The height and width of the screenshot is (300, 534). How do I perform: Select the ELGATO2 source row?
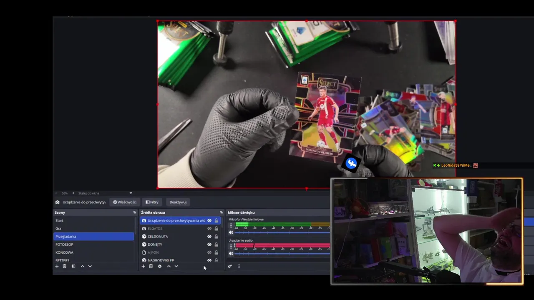coord(180,228)
